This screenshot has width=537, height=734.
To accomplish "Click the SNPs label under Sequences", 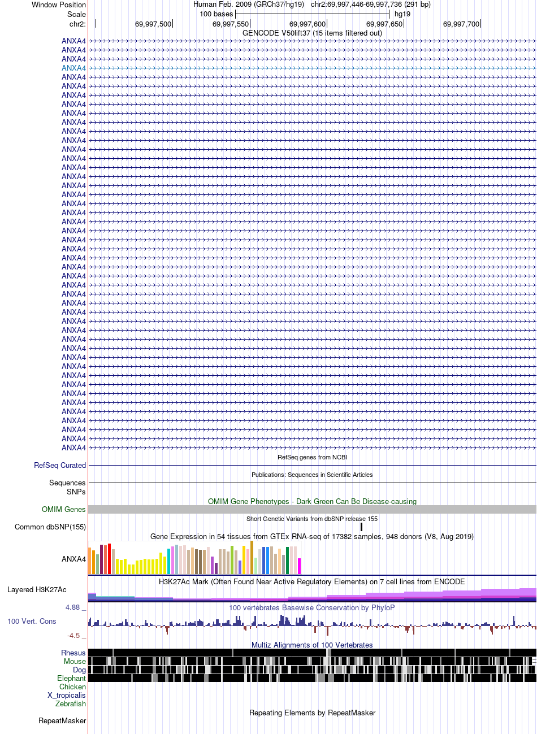I will pyautogui.click(x=76, y=492).
